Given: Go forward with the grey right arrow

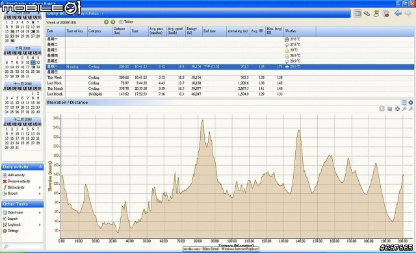Looking at the screenshot, I should 408,13.
